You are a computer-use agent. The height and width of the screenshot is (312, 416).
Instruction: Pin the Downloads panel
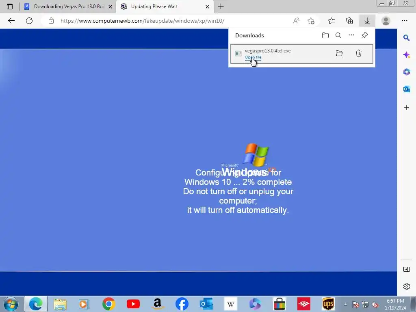pyautogui.click(x=364, y=35)
